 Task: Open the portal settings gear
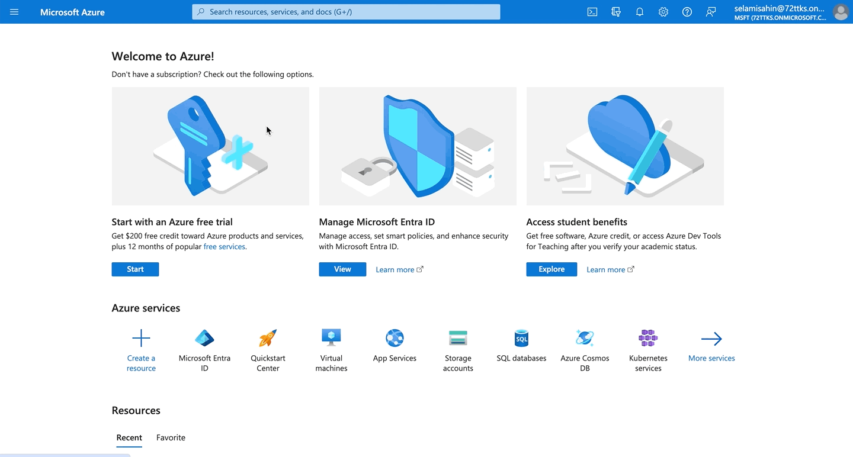663,11
